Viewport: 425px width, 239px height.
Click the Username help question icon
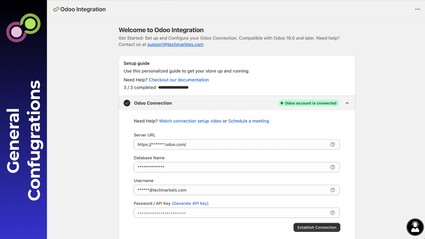333,190
